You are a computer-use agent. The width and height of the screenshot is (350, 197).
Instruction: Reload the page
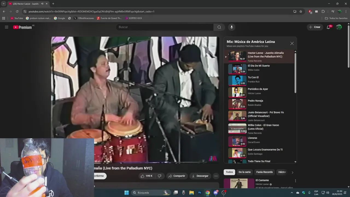click(17, 11)
